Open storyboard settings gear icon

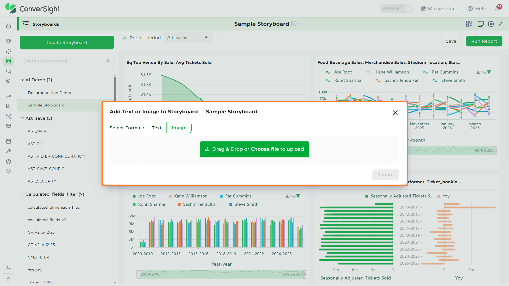491,24
